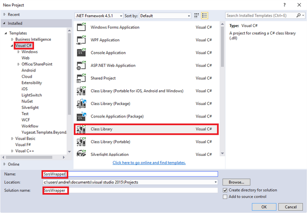Viewport: 307px width, 213px height.
Task: Click the Silverlight Application template icon
Action: coord(81,153)
